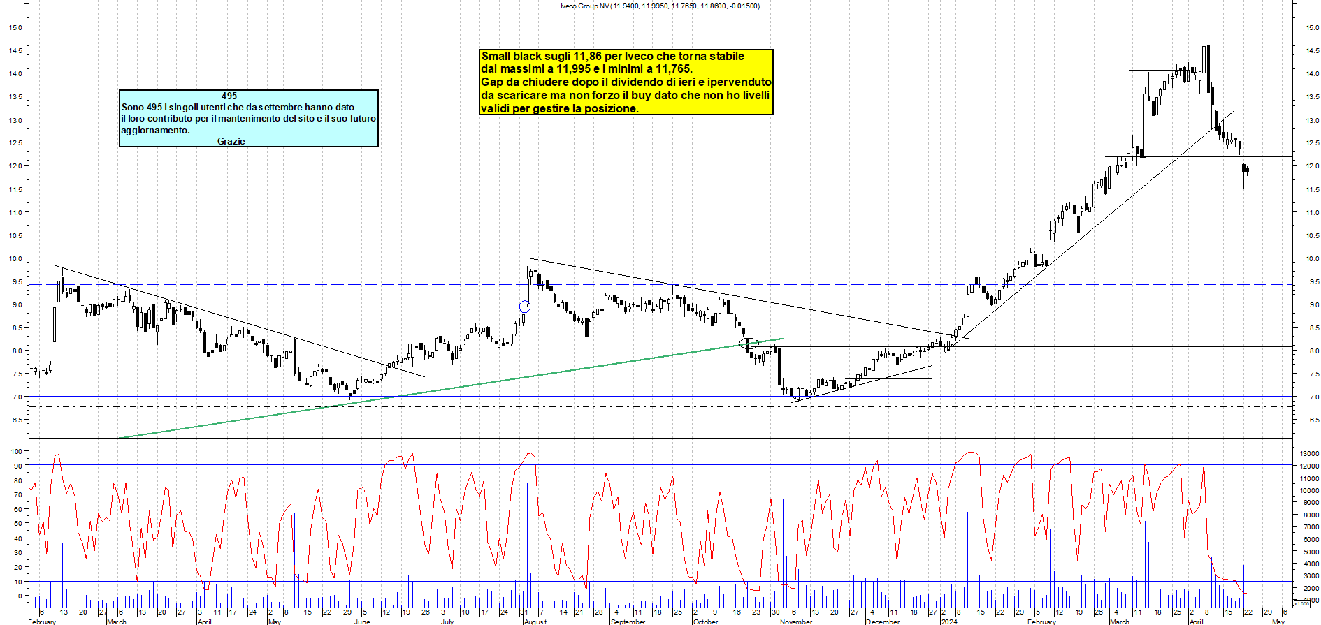The image size is (1321, 625).
Task: Click '15.0' on the left price axis
Action: [x=15, y=28]
